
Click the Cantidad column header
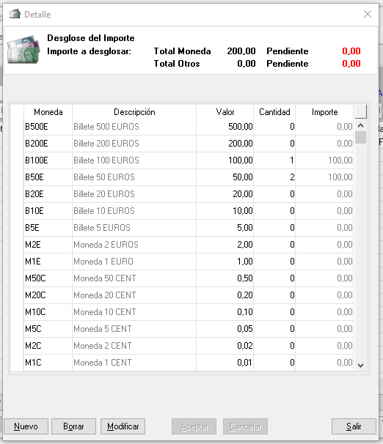(274, 112)
